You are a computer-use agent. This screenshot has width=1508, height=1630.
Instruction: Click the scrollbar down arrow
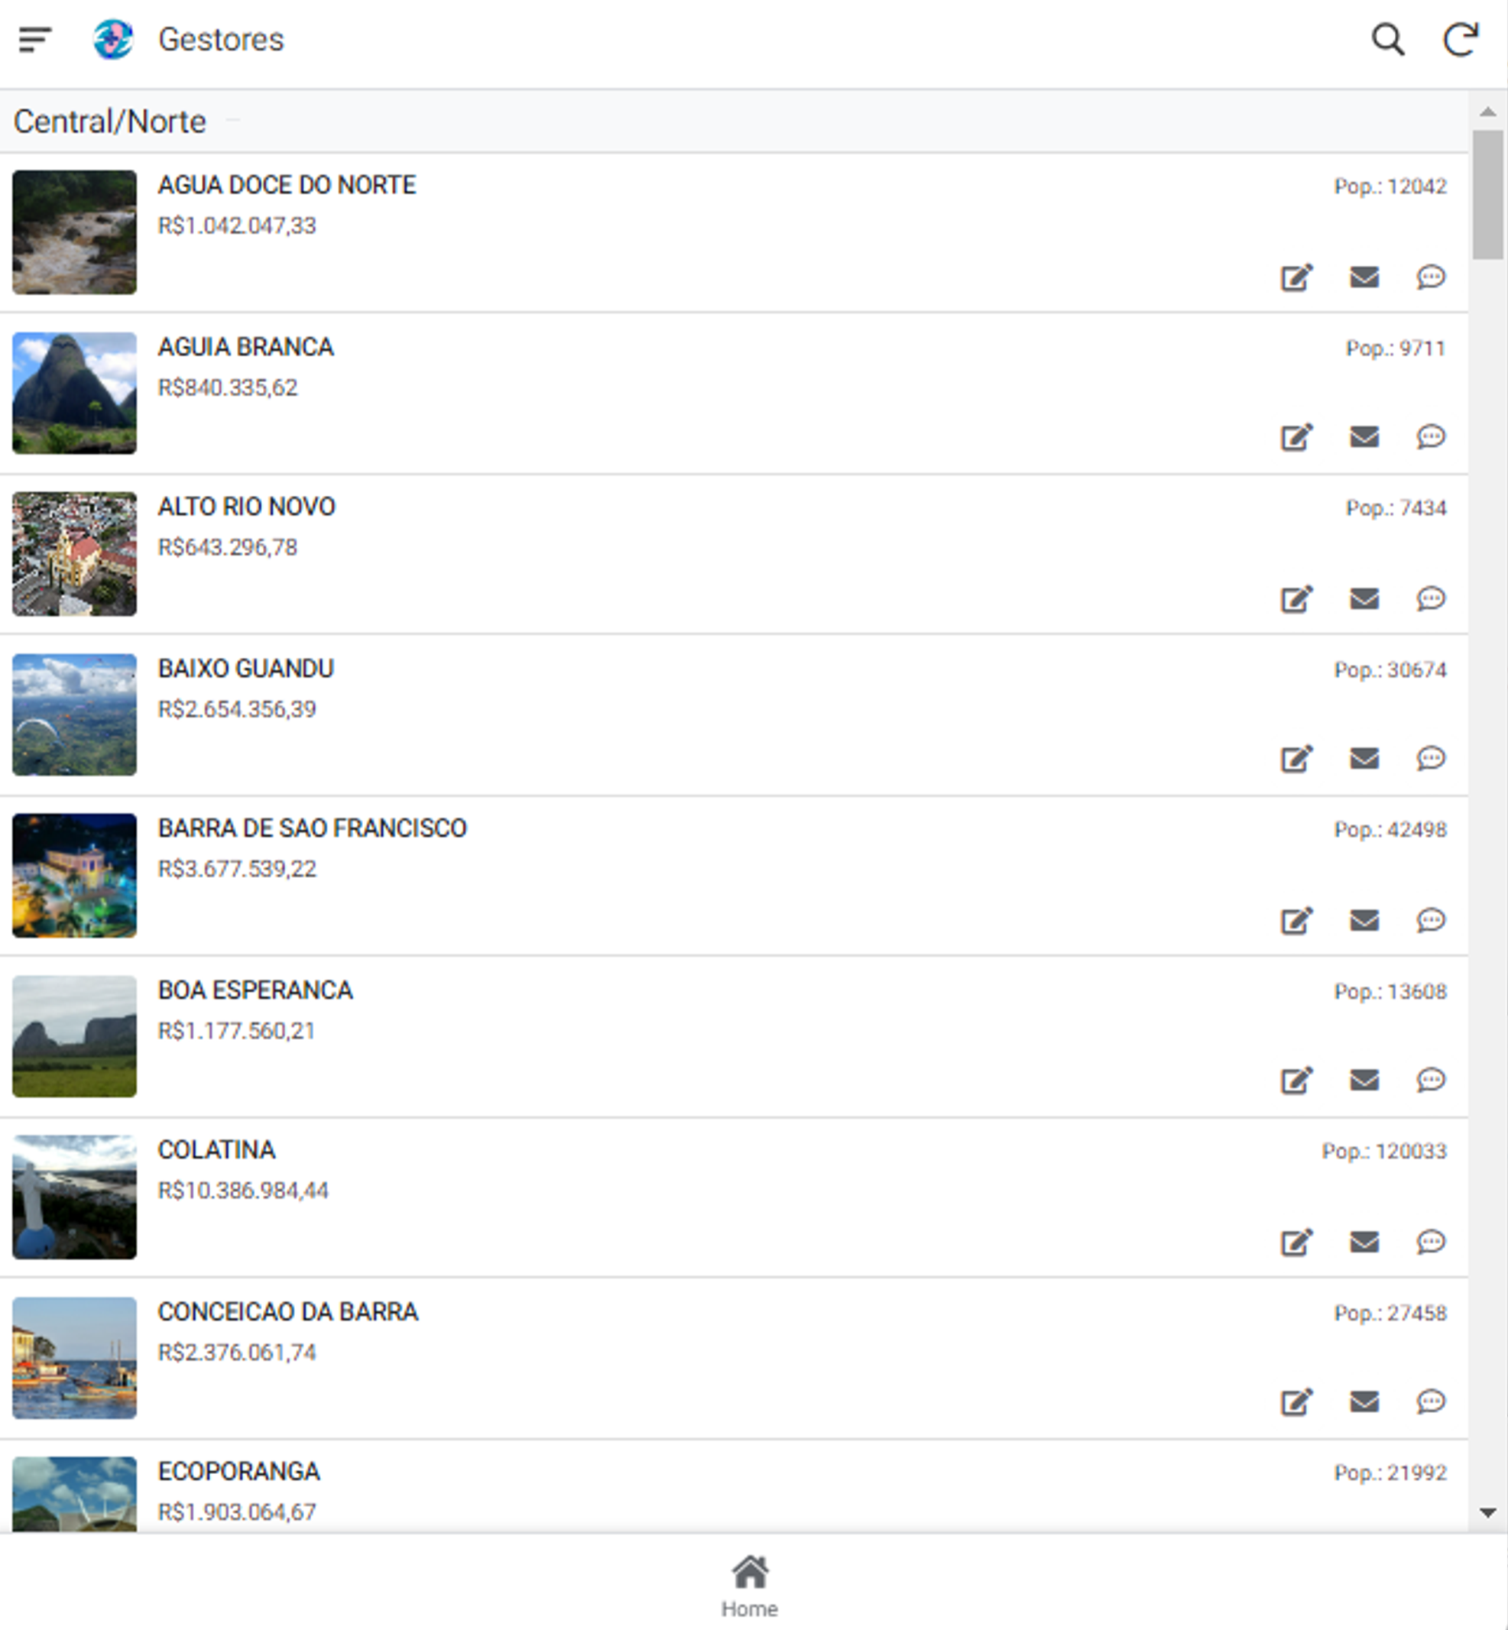coord(1487,1513)
